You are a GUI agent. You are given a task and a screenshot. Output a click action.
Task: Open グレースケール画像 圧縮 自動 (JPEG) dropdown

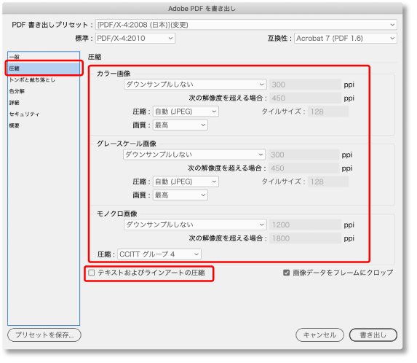[x=186, y=181]
